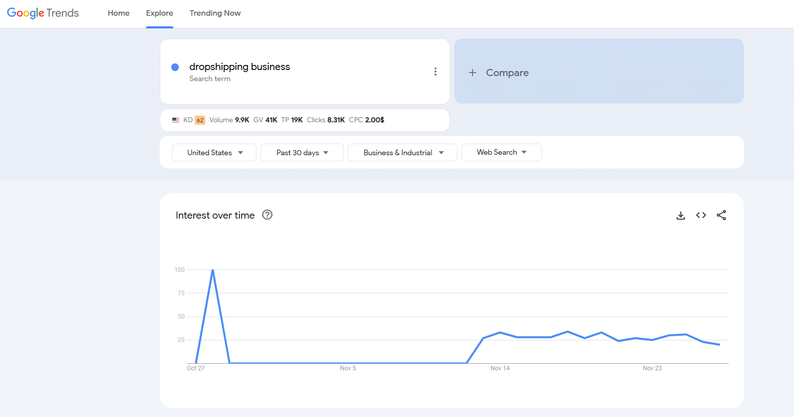
Task: Click the Search term label
Action: coord(210,79)
